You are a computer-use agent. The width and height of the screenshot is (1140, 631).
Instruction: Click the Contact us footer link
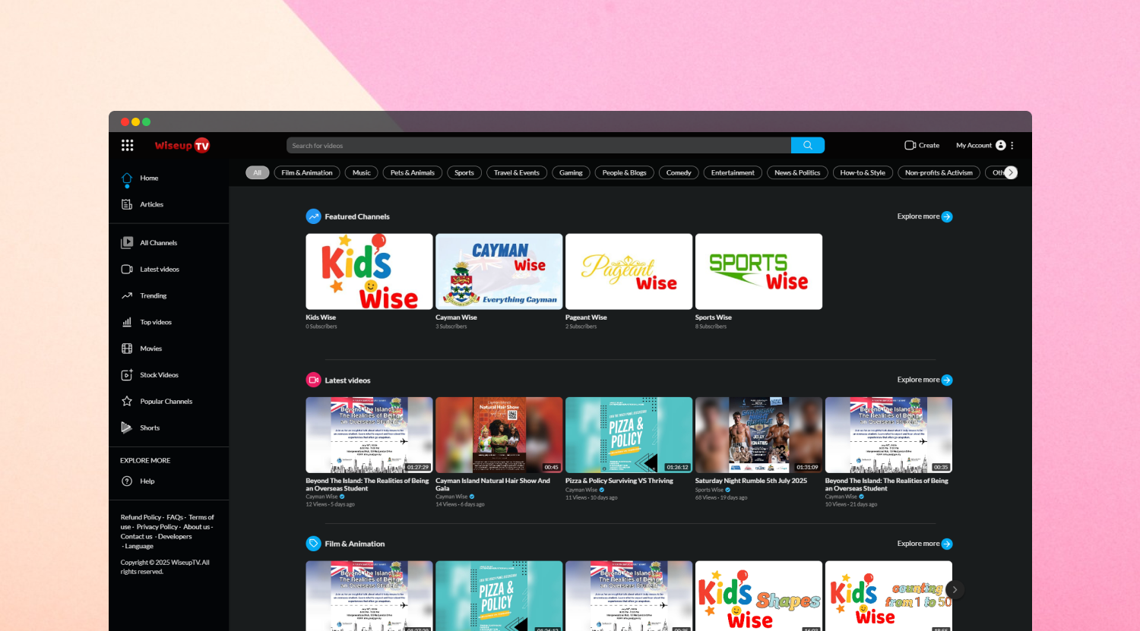pos(136,537)
